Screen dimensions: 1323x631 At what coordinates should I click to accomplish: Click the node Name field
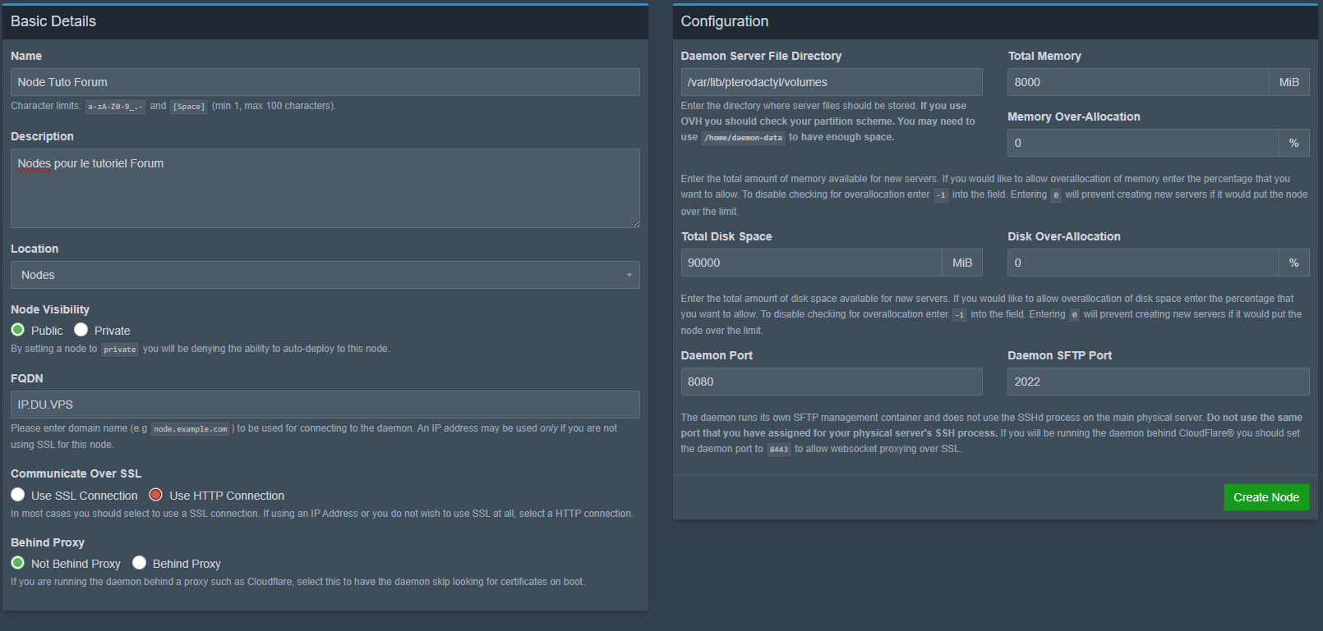(x=325, y=82)
